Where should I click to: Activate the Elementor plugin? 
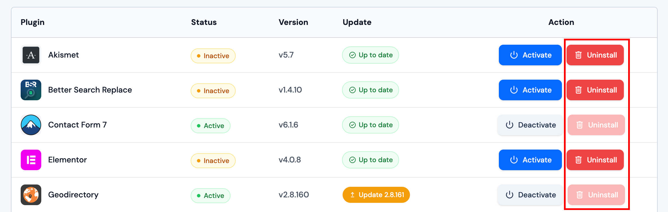(530, 160)
